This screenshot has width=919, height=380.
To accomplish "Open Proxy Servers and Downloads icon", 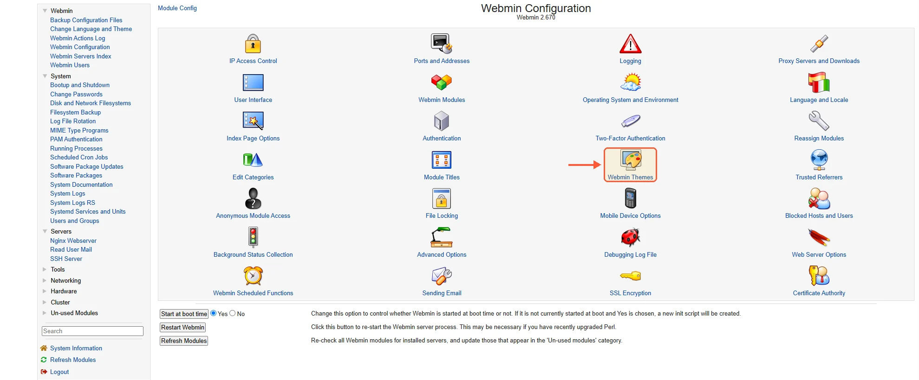I will pyautogui.click(x=819, y=44).
